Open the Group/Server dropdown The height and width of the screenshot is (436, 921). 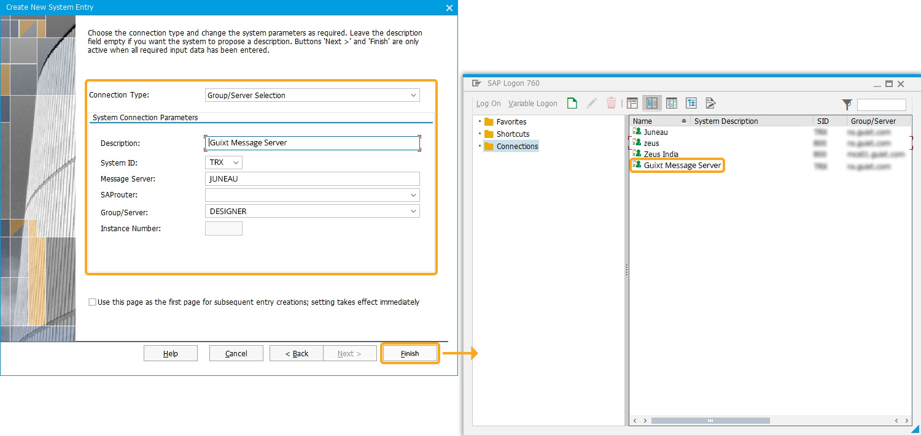pos(312,211)
